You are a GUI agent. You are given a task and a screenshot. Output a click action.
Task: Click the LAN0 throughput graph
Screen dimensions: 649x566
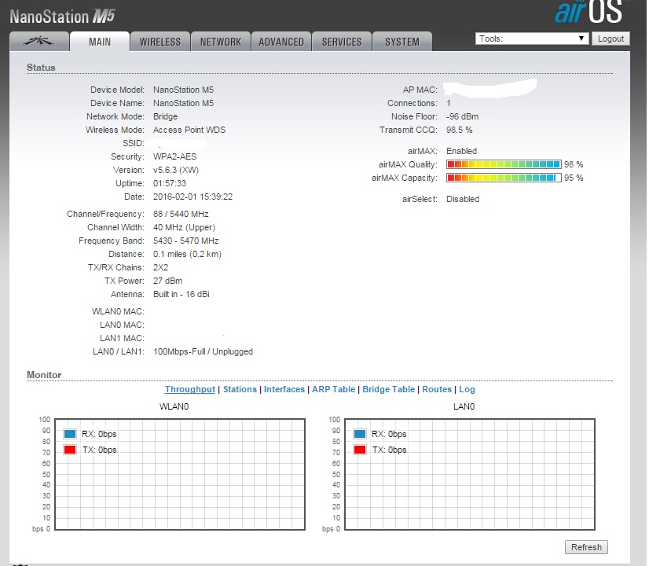tap(470, 474)
